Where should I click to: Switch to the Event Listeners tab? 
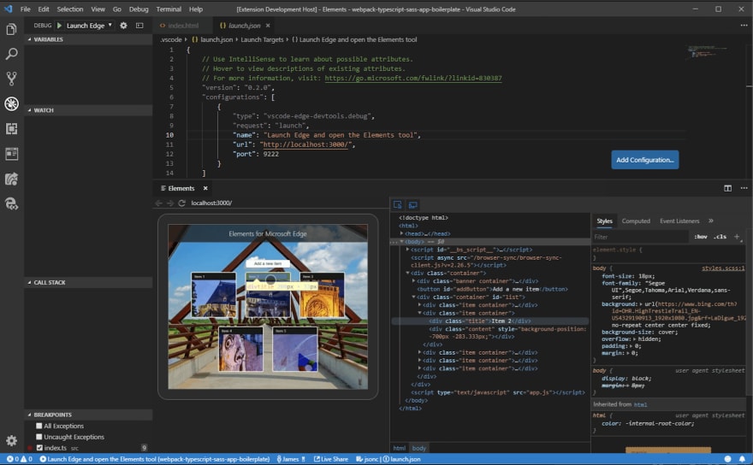(679, 221)
